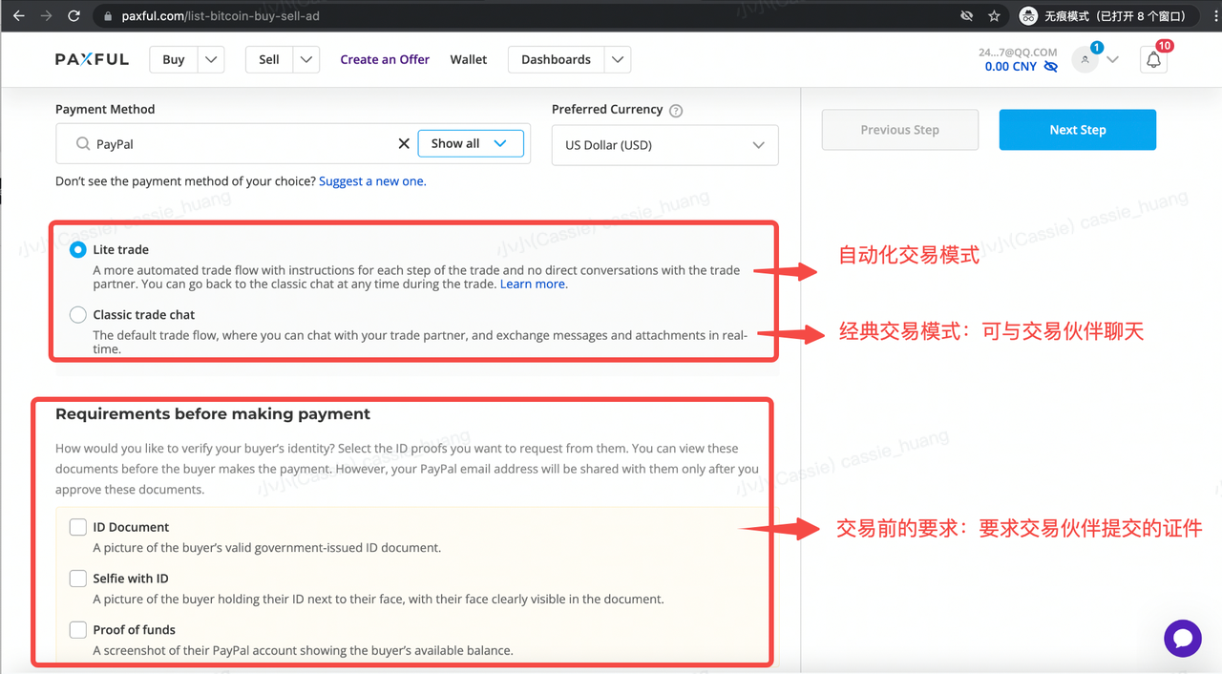Image resolution: width=1222 pixels, height=674 pixels.
Task: Go back with the browser back arrow
Action: click(18, 16)
